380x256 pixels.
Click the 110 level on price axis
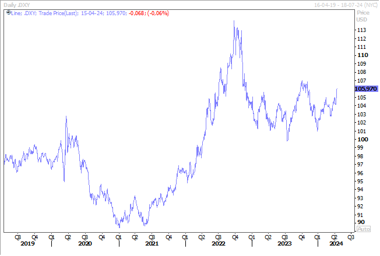click(x=361, y=55)
